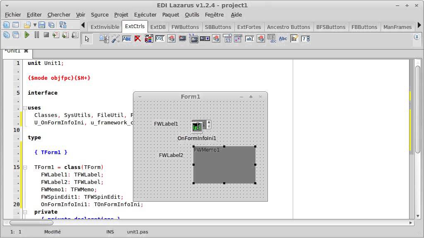Switch to the FWButtons palette tab
Viewport: 424px width, 238px height.
coord(185,27)
